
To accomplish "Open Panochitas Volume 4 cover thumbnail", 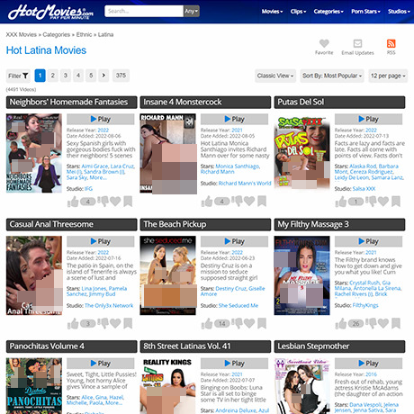I will pyautogui.click(x=34, y=386).
